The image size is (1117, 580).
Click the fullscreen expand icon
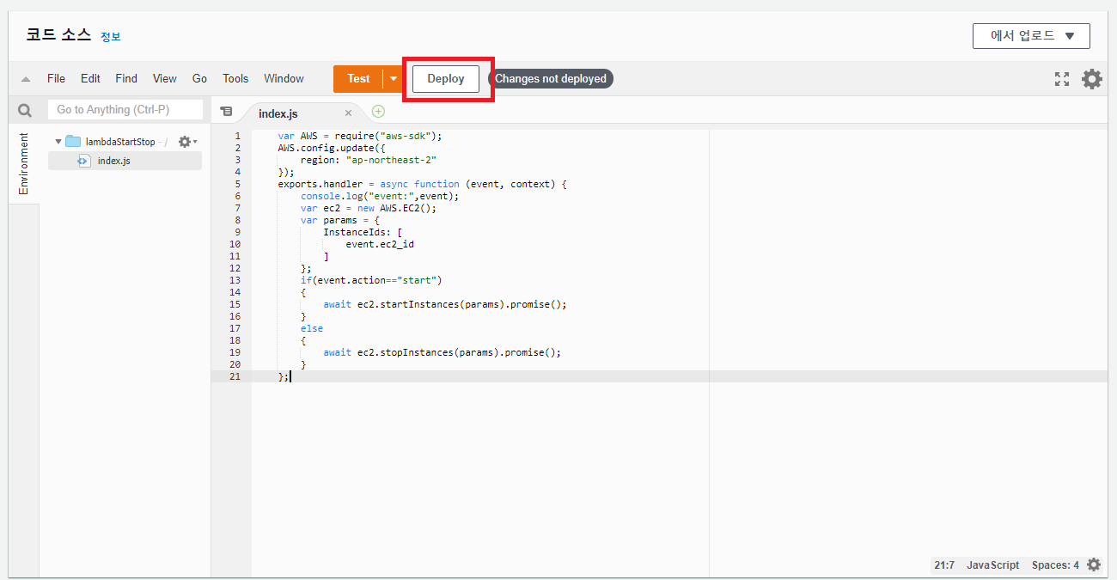point(1062,79)
